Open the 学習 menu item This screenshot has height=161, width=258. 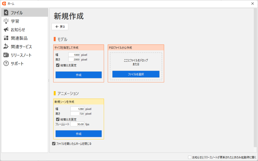(x=15, y=21)
